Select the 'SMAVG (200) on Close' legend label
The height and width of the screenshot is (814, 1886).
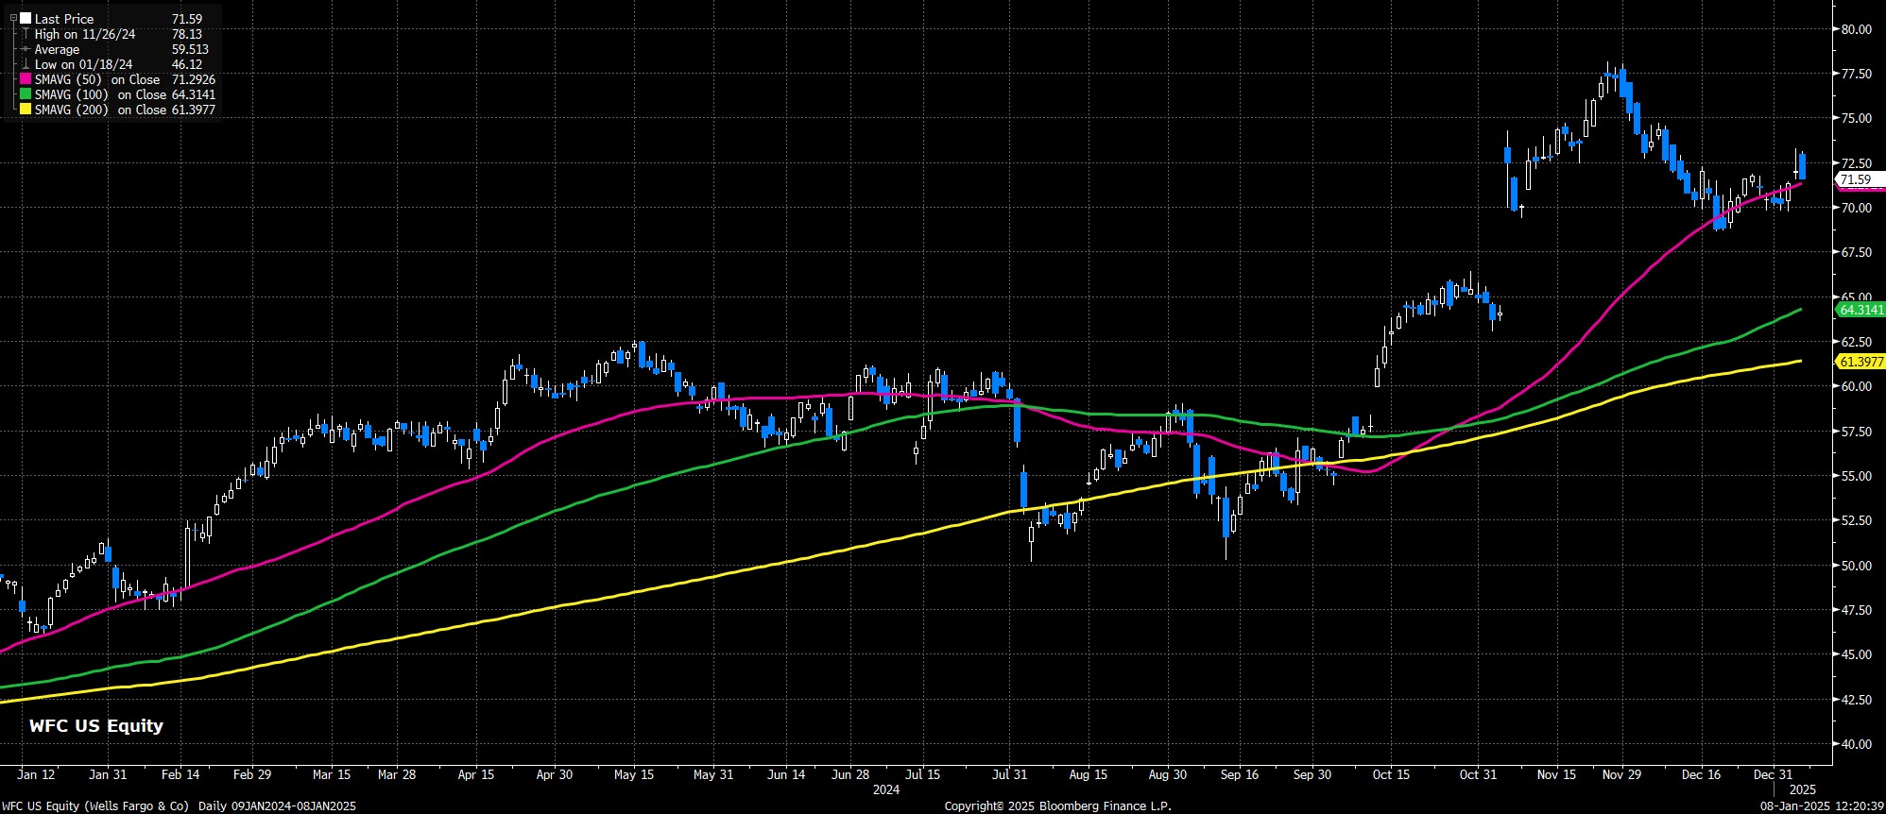tap(101, 110)
